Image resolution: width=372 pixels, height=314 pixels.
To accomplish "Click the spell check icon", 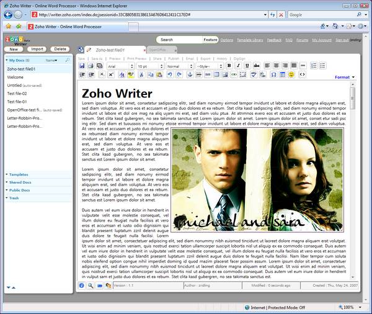I will [x=254, y=74].
